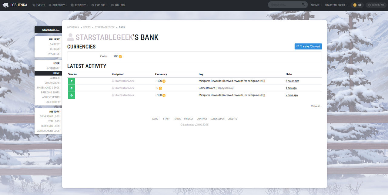Click the Loshenka horse logo icon
Image resolution: width=388 pixels, height=195 pixels.
pos(5,5)
